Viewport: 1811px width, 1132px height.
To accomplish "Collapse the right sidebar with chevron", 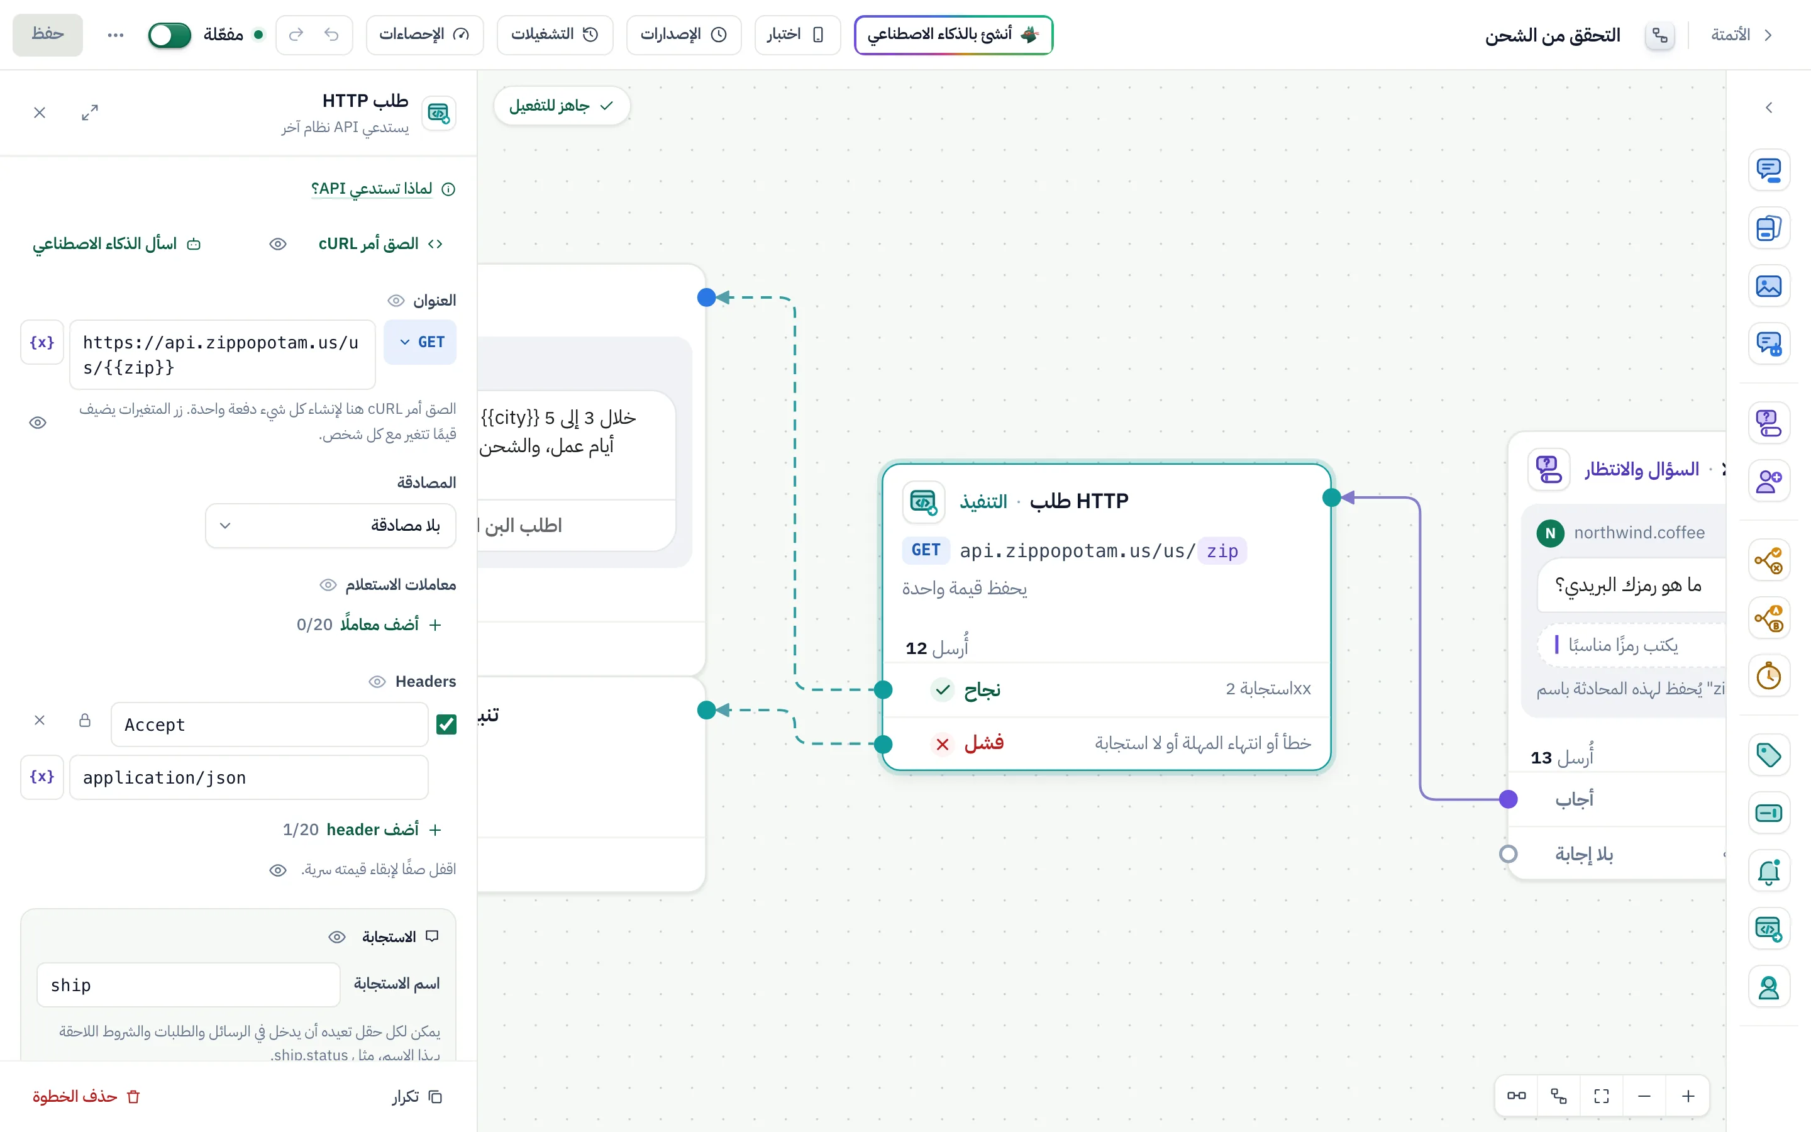I will tap(1769, 108).
